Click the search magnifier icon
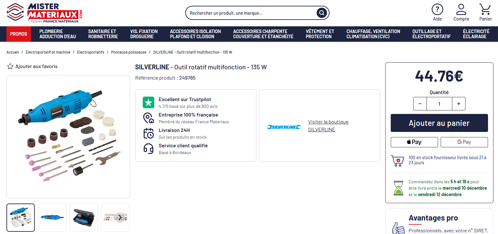This screenshot has height=234, width=498. click(x=321, y=13)
